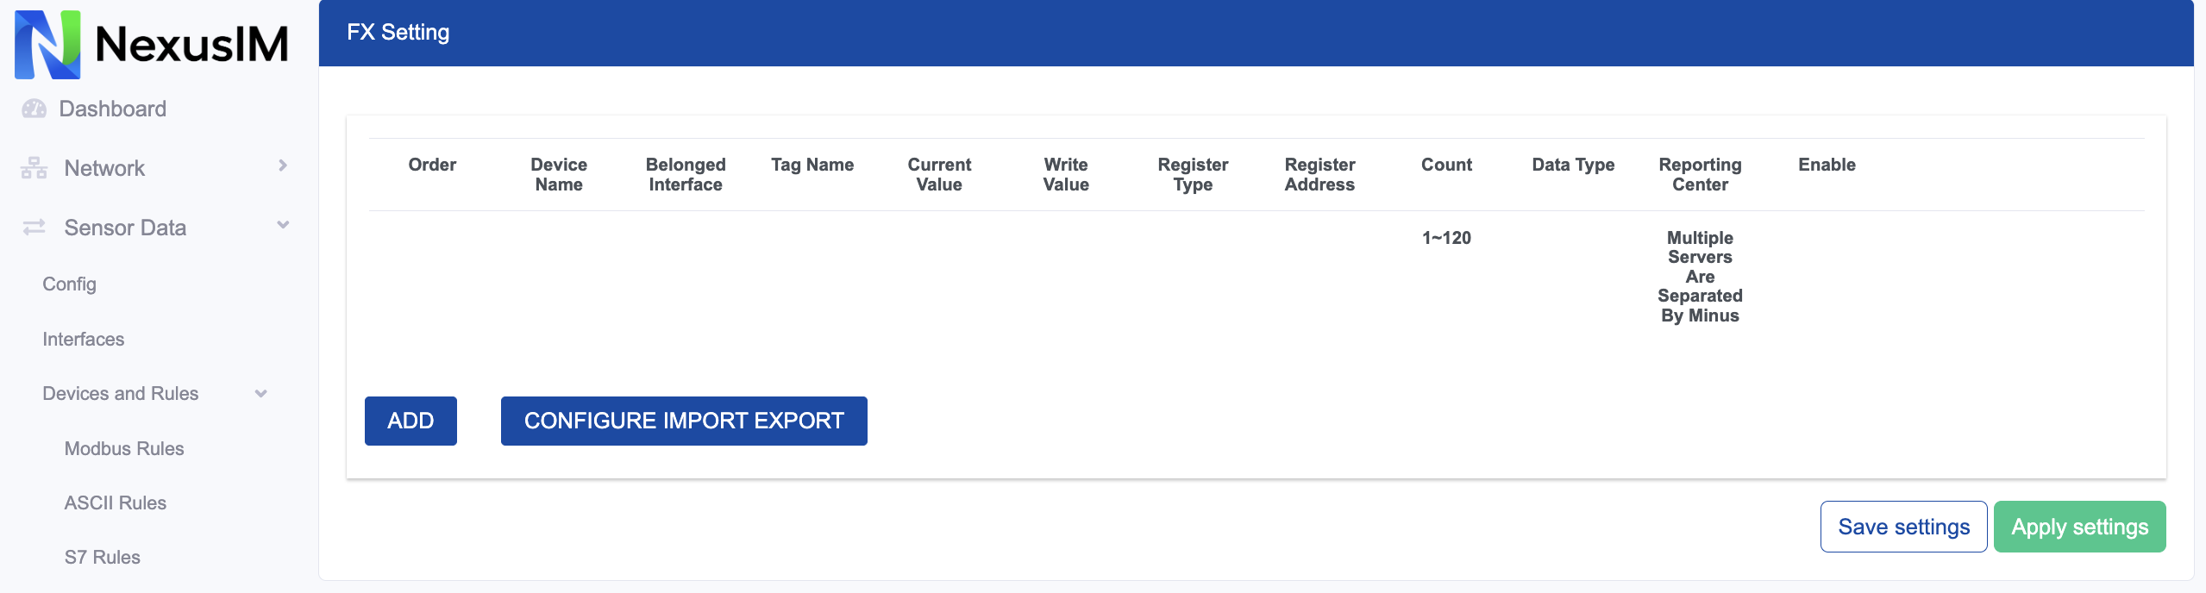Screen dimensions: 2206x593
Task: Click the ADD button
Action: (x=410, y=421)
